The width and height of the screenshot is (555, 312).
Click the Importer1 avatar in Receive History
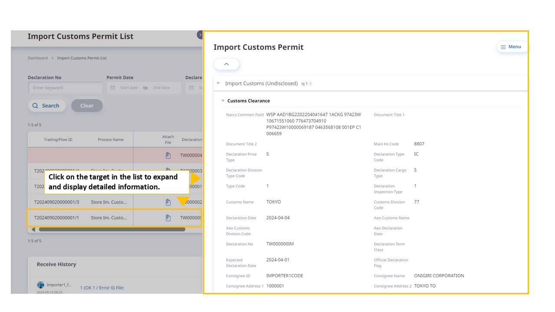pyautogui.click(x=41, y=285)
